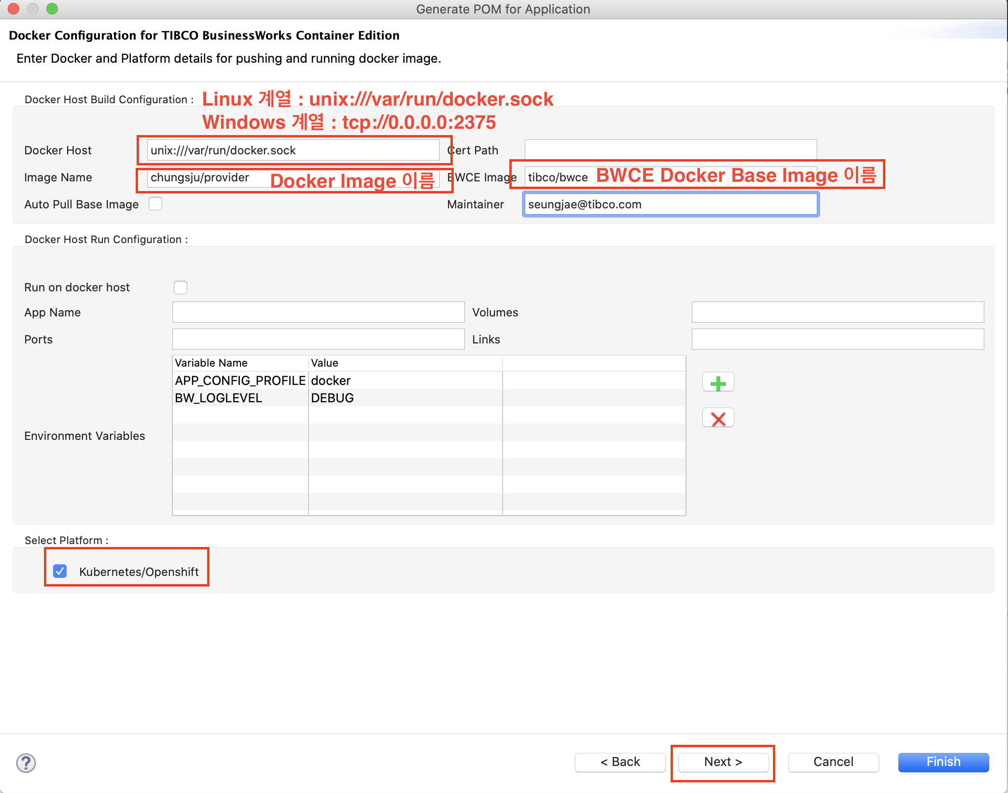Enable the Run on docker host checkbox
1008x793 pixels.
181,287
